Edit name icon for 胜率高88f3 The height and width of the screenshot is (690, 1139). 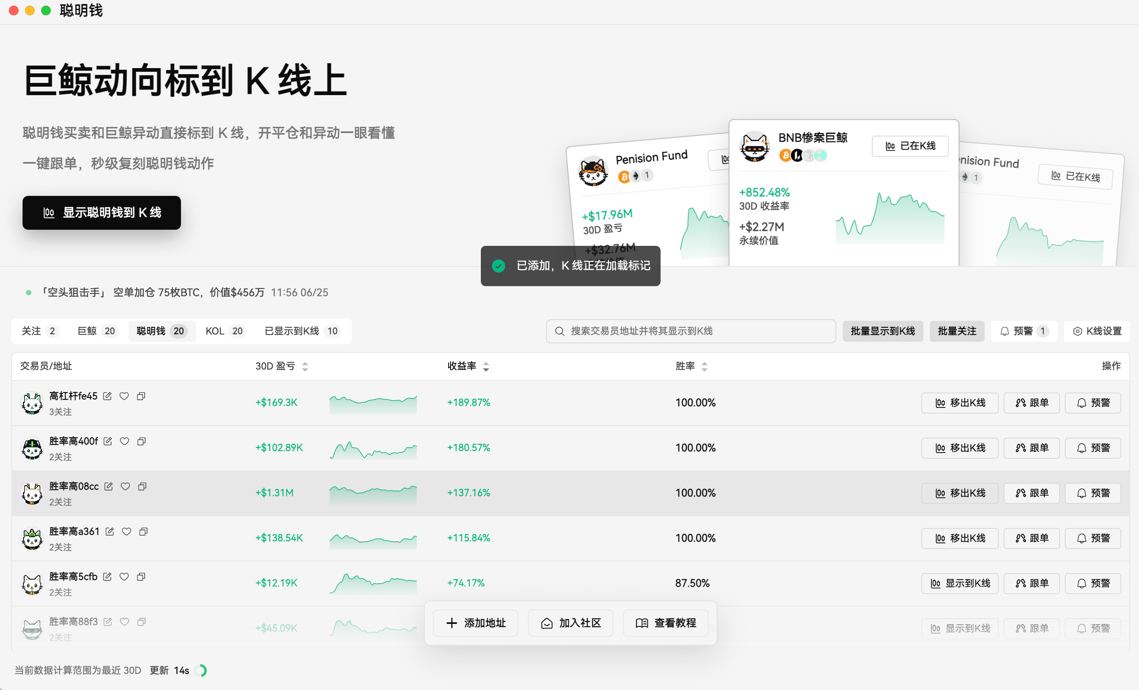pyautogui.click(x=108, y=622)
